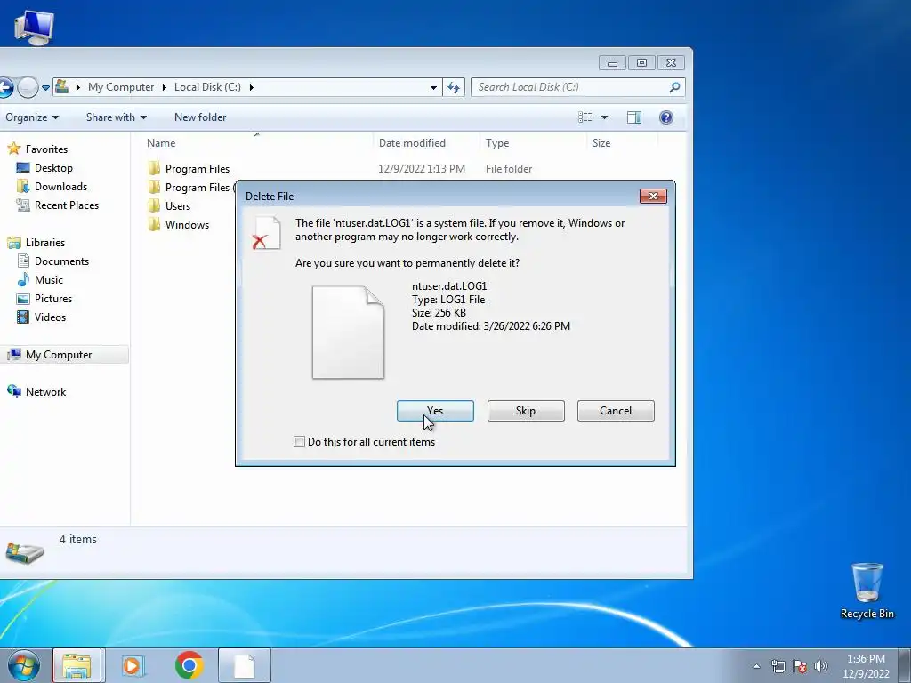Open the view options dropdown arrow

[604, 117]
